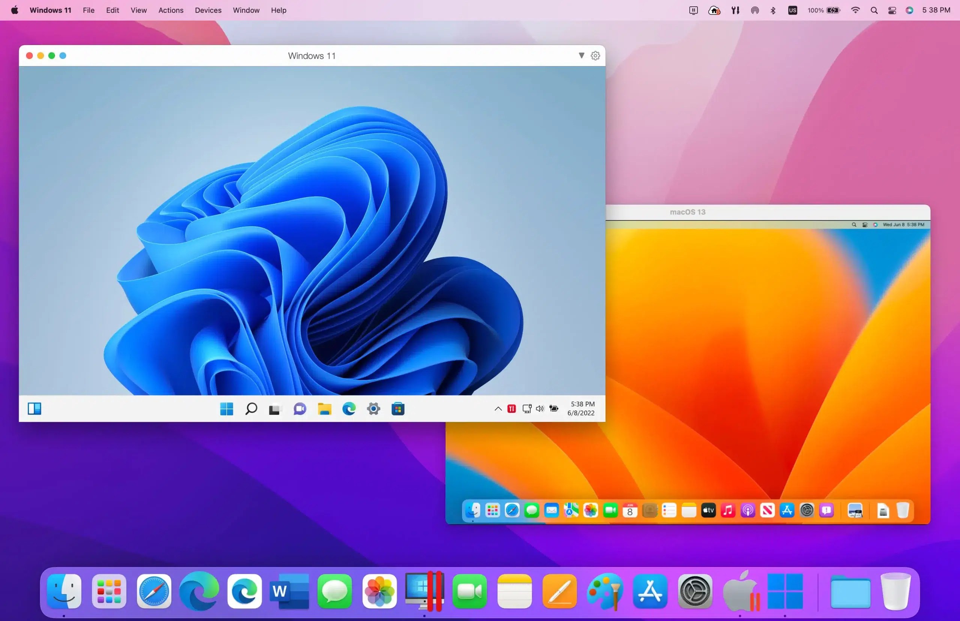Image resolution: width=960 pixels, height=621 pixels.
Task: Open Safari inside the macOS 13 VM dock
Action: [512, 510]
